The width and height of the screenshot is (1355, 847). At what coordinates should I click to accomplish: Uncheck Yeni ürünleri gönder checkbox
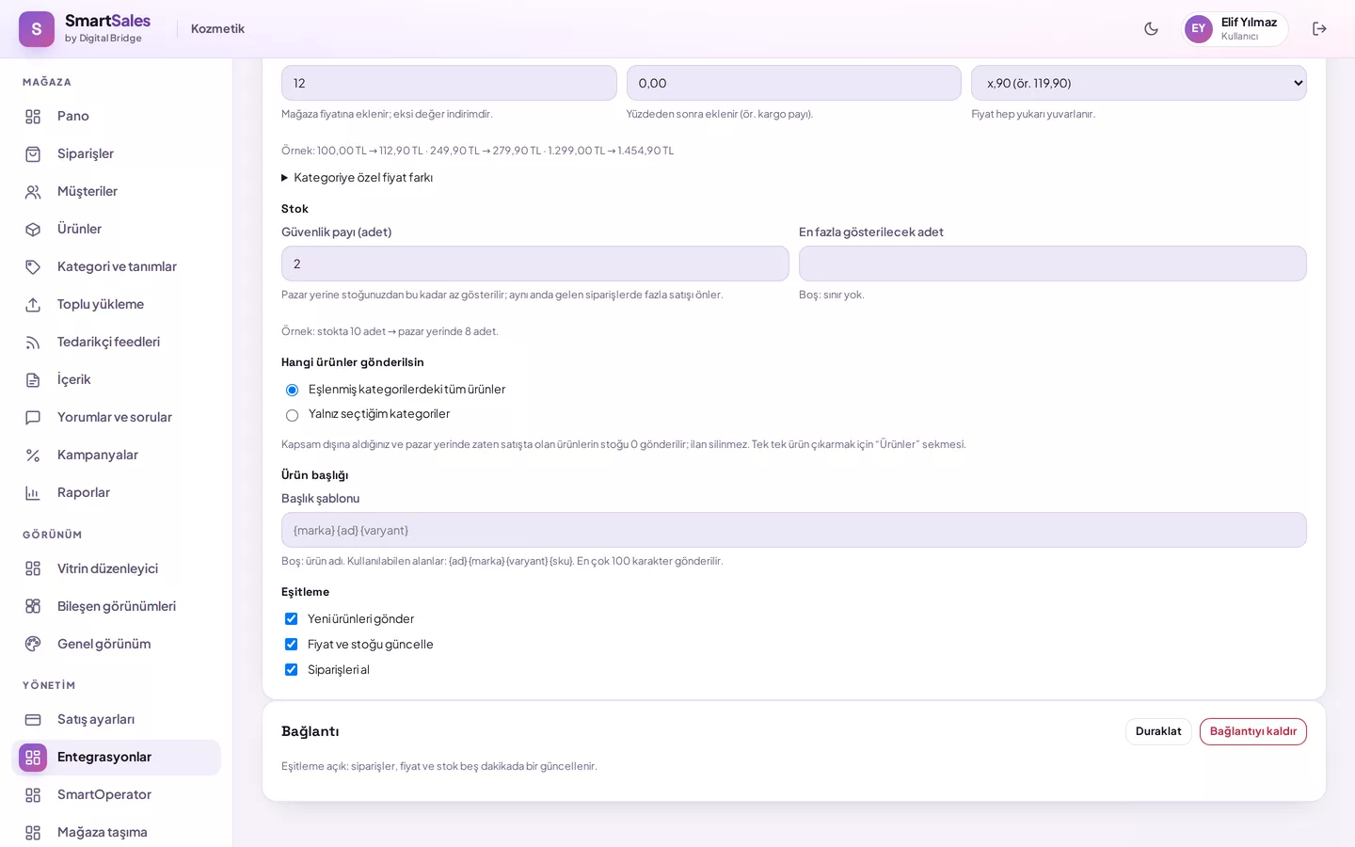click(291, 618)
